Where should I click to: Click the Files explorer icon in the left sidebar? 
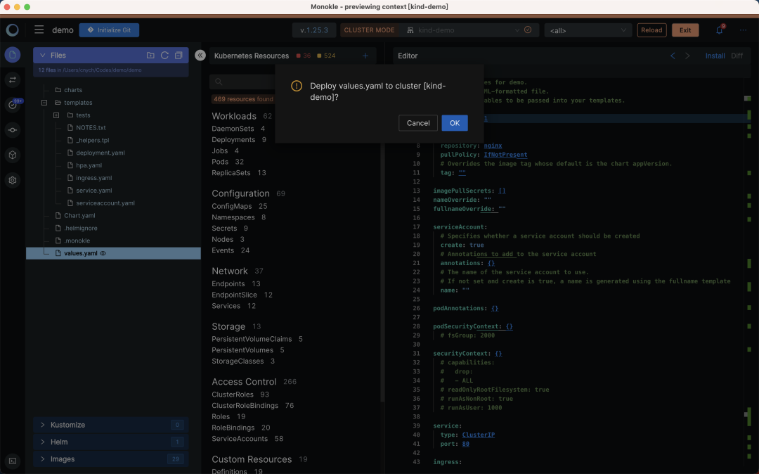[x=12, y=56]
